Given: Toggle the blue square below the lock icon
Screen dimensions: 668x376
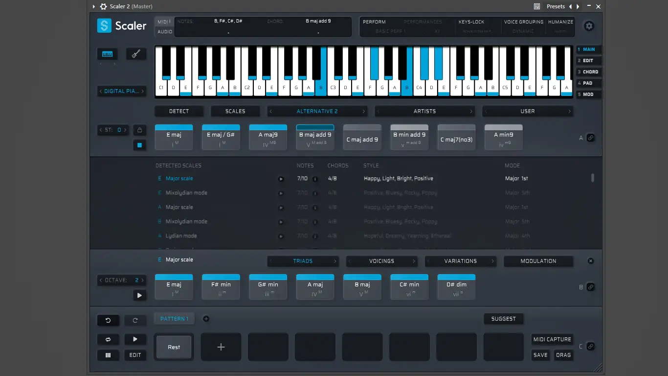Looking at the screenshot, I should point(138,144).
